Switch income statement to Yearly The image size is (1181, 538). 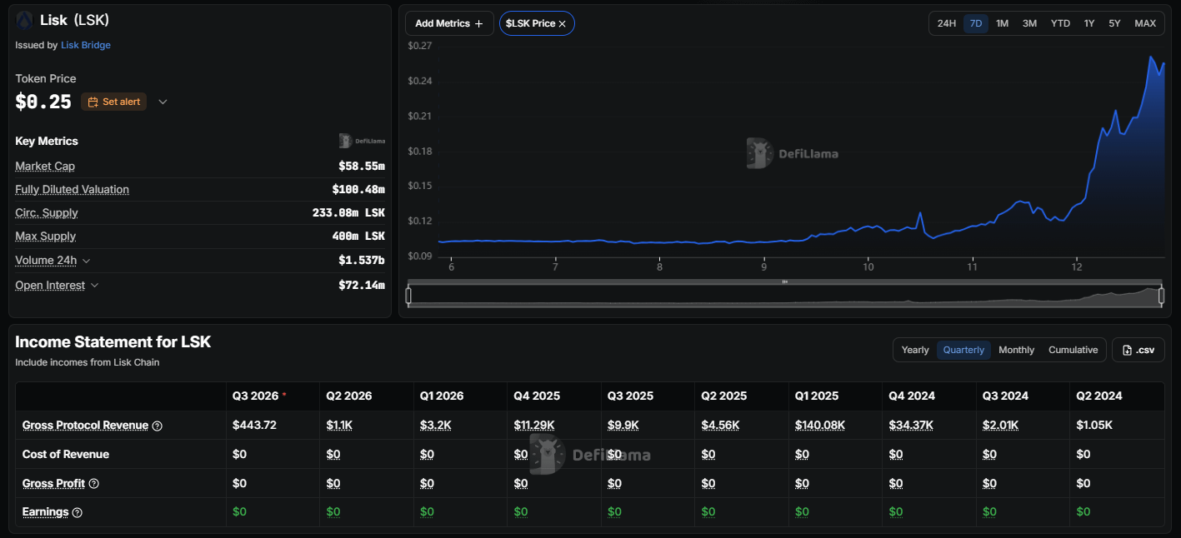pyautogui.click(x=915, y=350)
